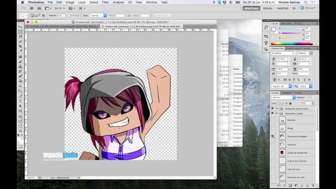336x189 pixels.
Task: Click the foreground color swatch in Color panel
Action: coord(274,29)
